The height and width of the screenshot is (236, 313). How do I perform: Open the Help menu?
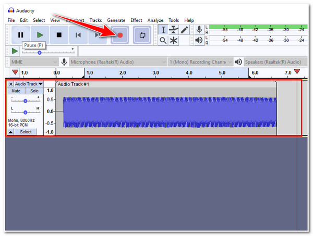(189, 20)
